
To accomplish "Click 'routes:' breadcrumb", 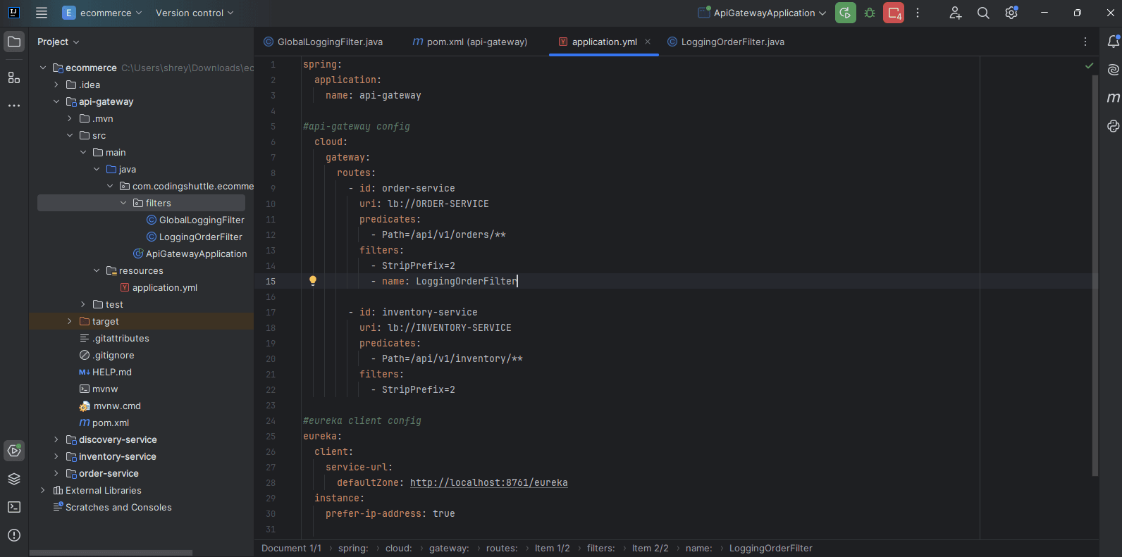I will click(x=502, y=548).
